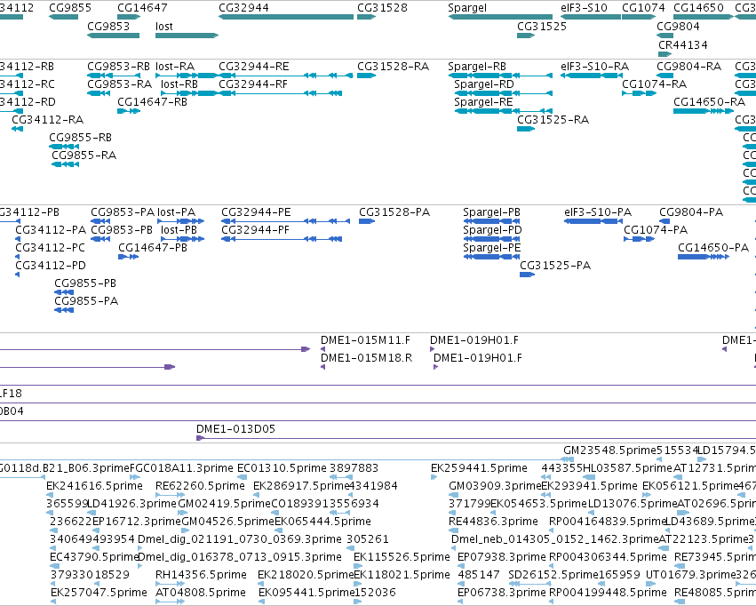Image resolution: width=756 pixels, height=606 pixels.
Task: Select protein Spargel-PB
Action: point(492,212)
